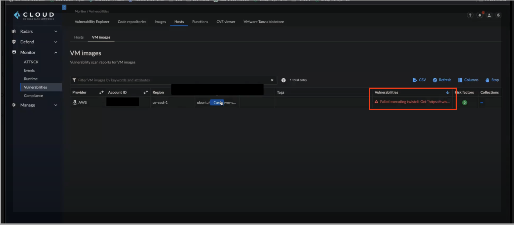
Task: Click the green 0 risk factors badge
Action: [464, 102]
